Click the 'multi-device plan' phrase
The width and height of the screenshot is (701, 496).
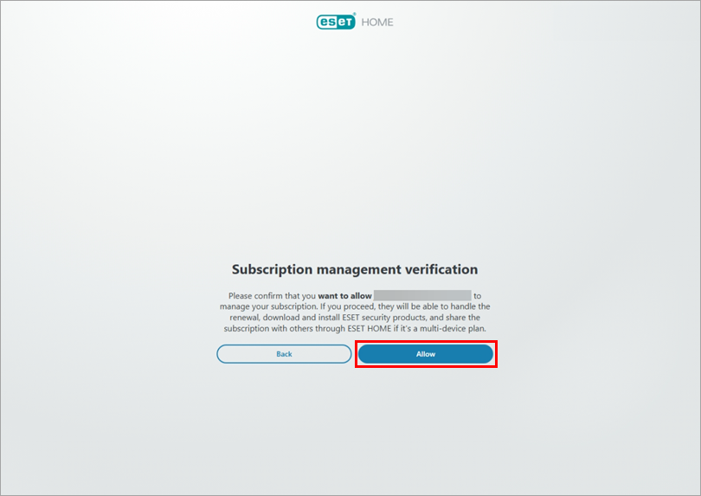[453, 328]
